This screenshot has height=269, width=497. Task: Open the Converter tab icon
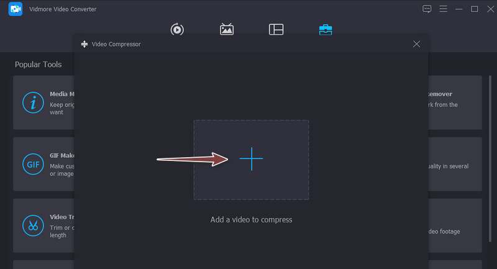click(x=177, y=29)
